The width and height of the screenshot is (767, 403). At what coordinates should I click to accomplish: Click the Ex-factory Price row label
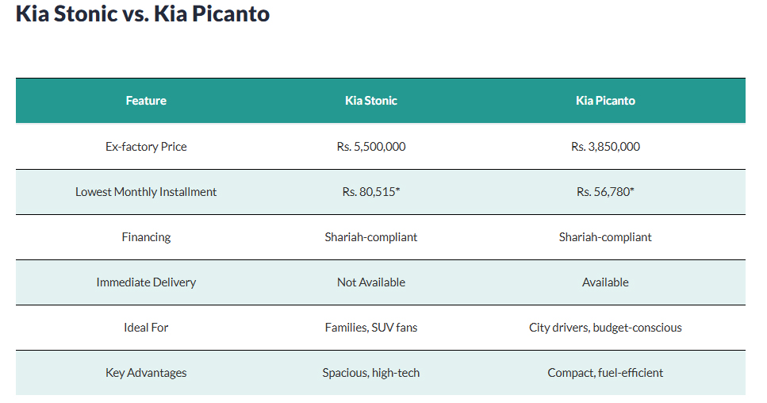[x=146, y=147]
